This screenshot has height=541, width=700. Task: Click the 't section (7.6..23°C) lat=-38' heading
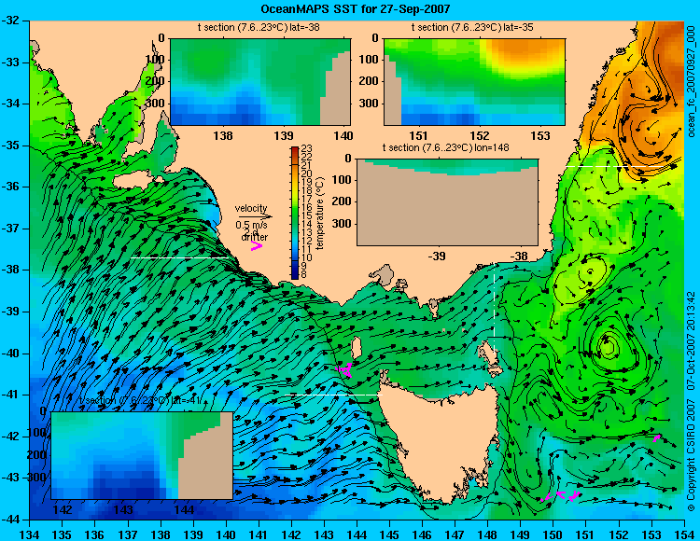(x=259, y=28)
